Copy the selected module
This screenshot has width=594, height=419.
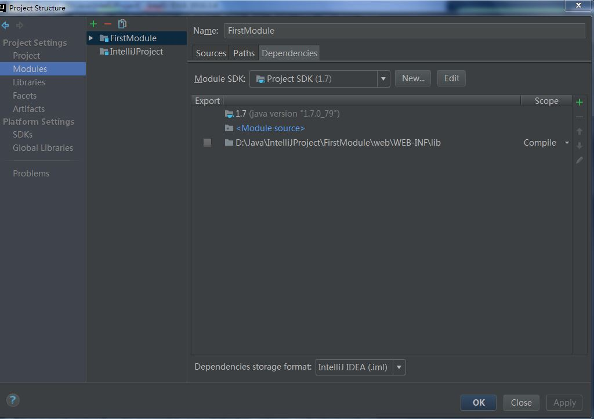coord(122,24)
